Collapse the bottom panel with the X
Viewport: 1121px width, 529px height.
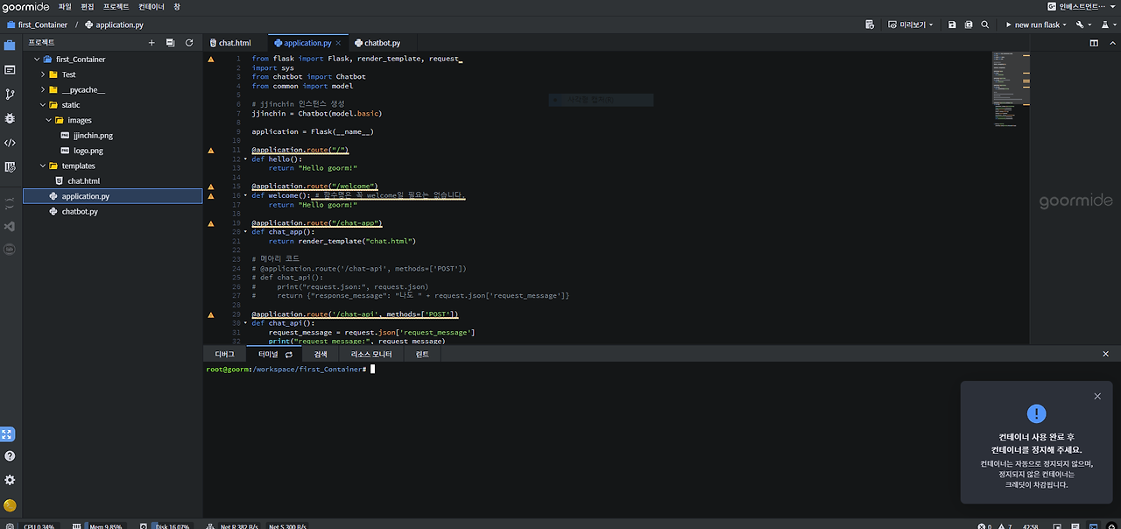tap(1105, 354)
